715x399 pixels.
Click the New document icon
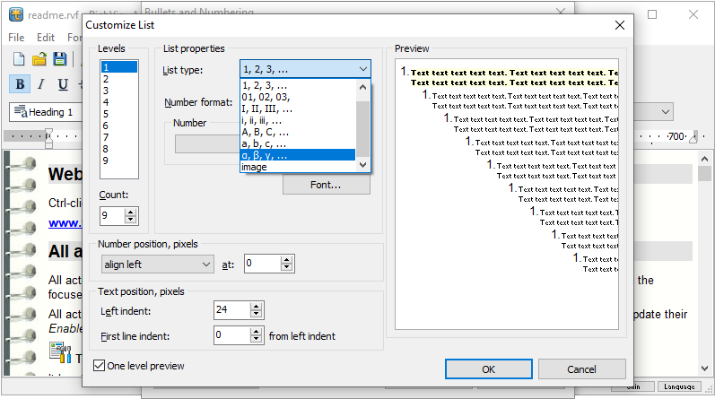pyautogui.click(x=18, y=60)
